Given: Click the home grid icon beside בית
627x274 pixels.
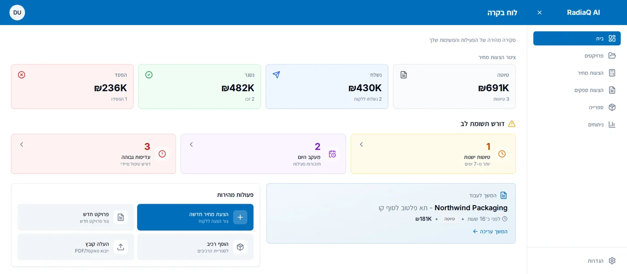Looking at the screenshot, I should [612, 39].
